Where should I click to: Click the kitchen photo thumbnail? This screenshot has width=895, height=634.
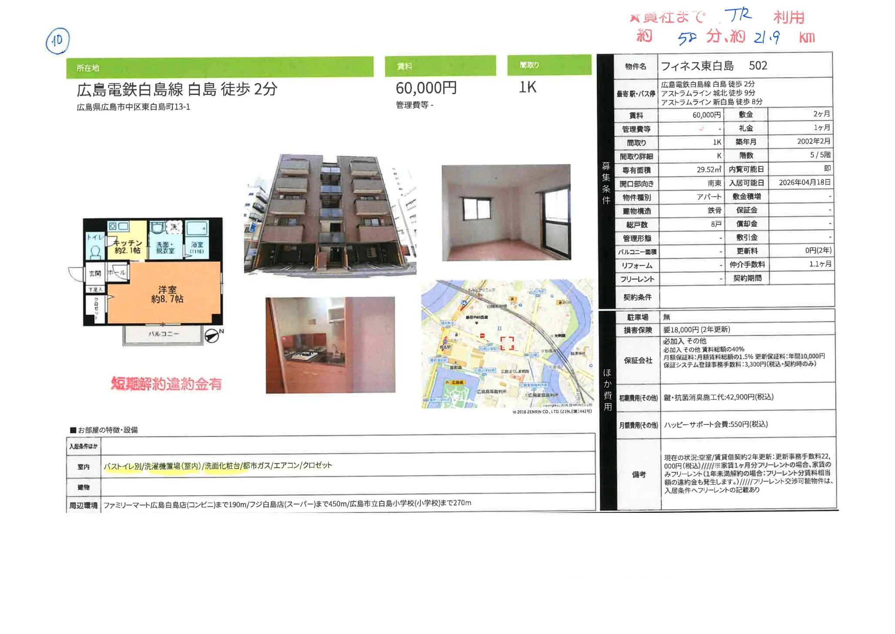(x=330, y=345)
